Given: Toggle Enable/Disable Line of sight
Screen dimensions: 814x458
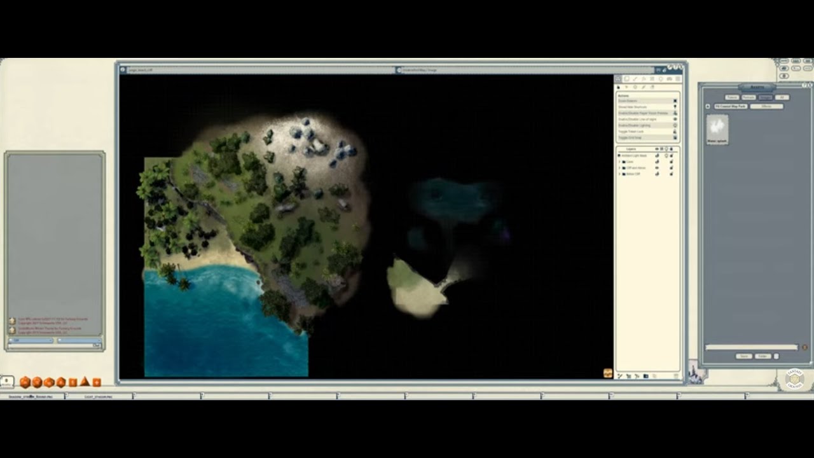Looking at the screenshot, I should point(648,119).
